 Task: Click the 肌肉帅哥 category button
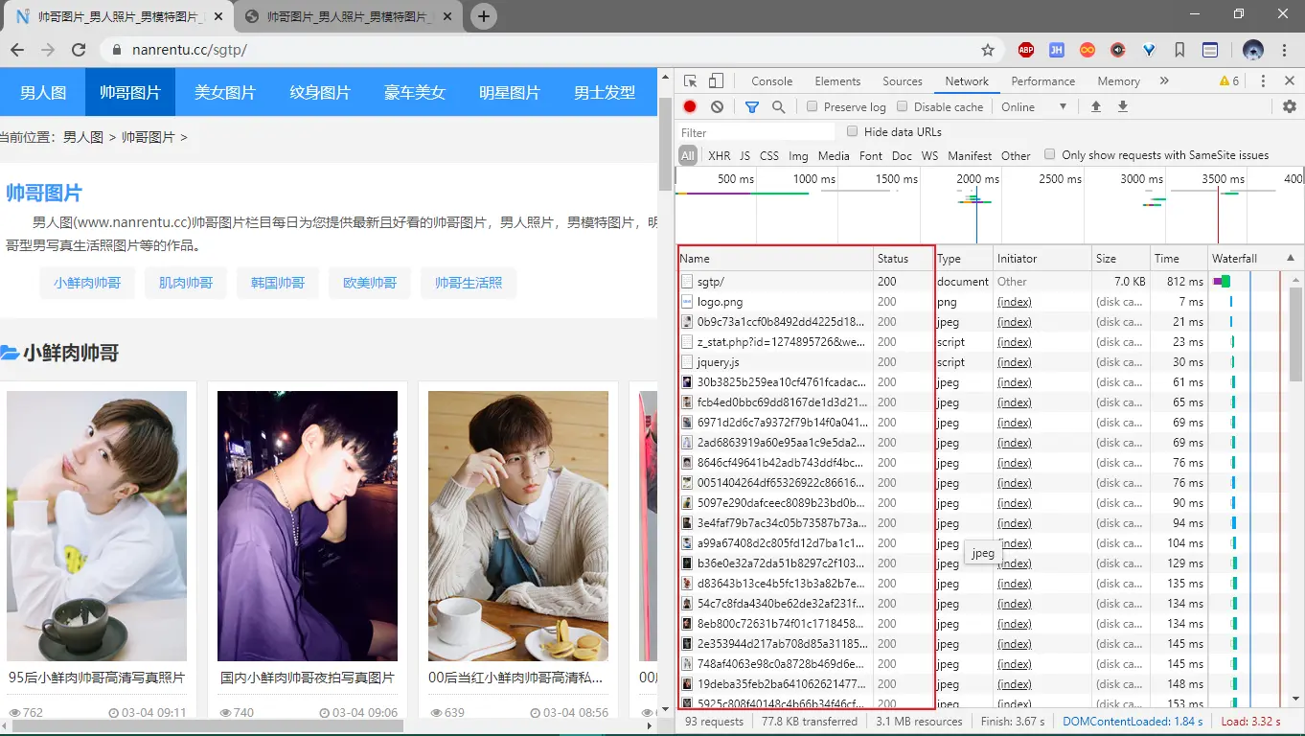coord(186,283)
